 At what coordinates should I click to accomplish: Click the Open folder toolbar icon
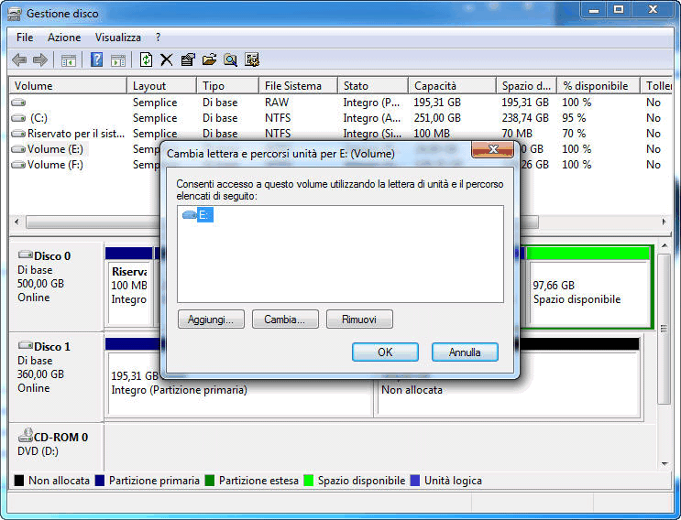209,60
